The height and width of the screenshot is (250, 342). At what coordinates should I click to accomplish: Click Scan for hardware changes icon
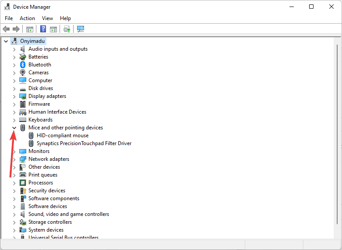81,29
